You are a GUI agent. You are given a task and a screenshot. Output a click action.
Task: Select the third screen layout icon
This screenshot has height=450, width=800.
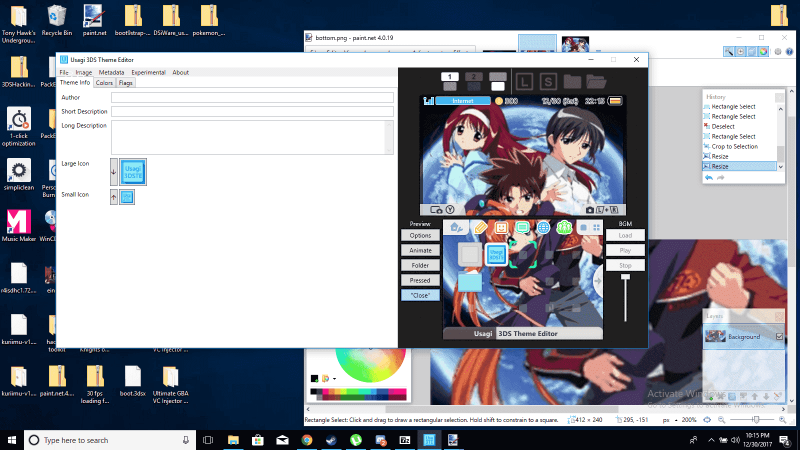tap(498, 81)
